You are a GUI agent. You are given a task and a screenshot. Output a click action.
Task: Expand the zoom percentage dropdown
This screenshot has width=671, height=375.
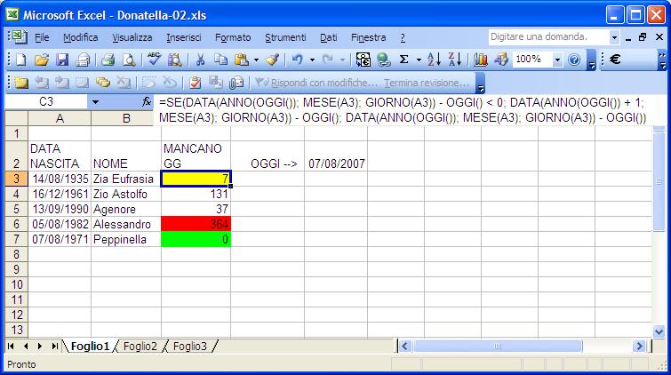[557, 60]
